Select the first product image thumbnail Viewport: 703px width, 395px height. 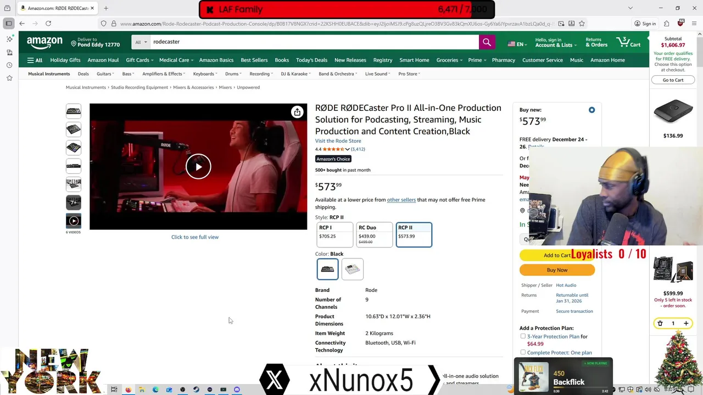pos(74,111)
